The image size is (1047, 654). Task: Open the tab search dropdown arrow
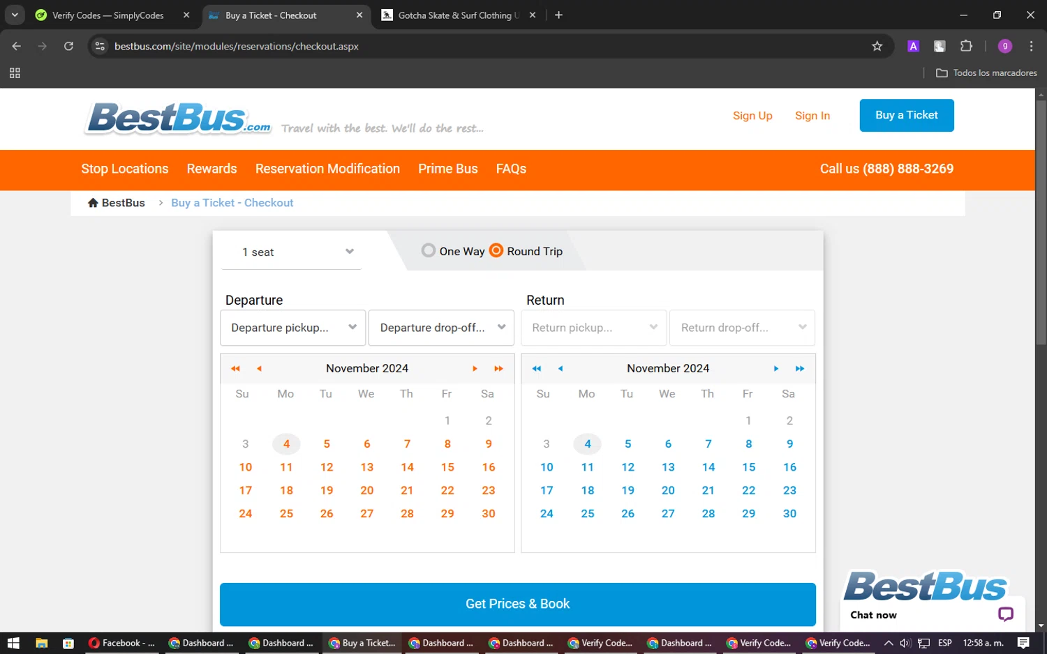pos(15,15)
